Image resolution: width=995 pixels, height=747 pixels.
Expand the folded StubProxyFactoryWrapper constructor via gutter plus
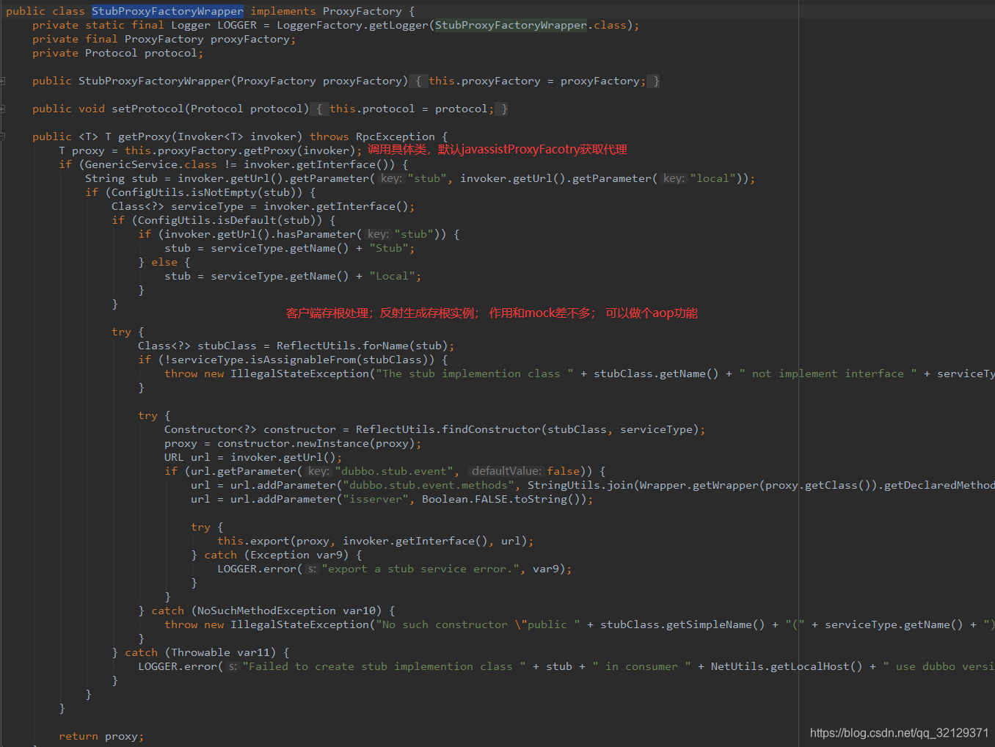3,81
